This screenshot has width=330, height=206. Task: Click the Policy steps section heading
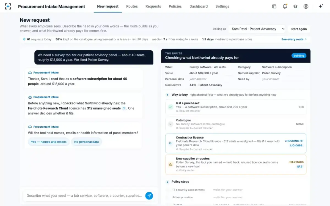point(180,182)
